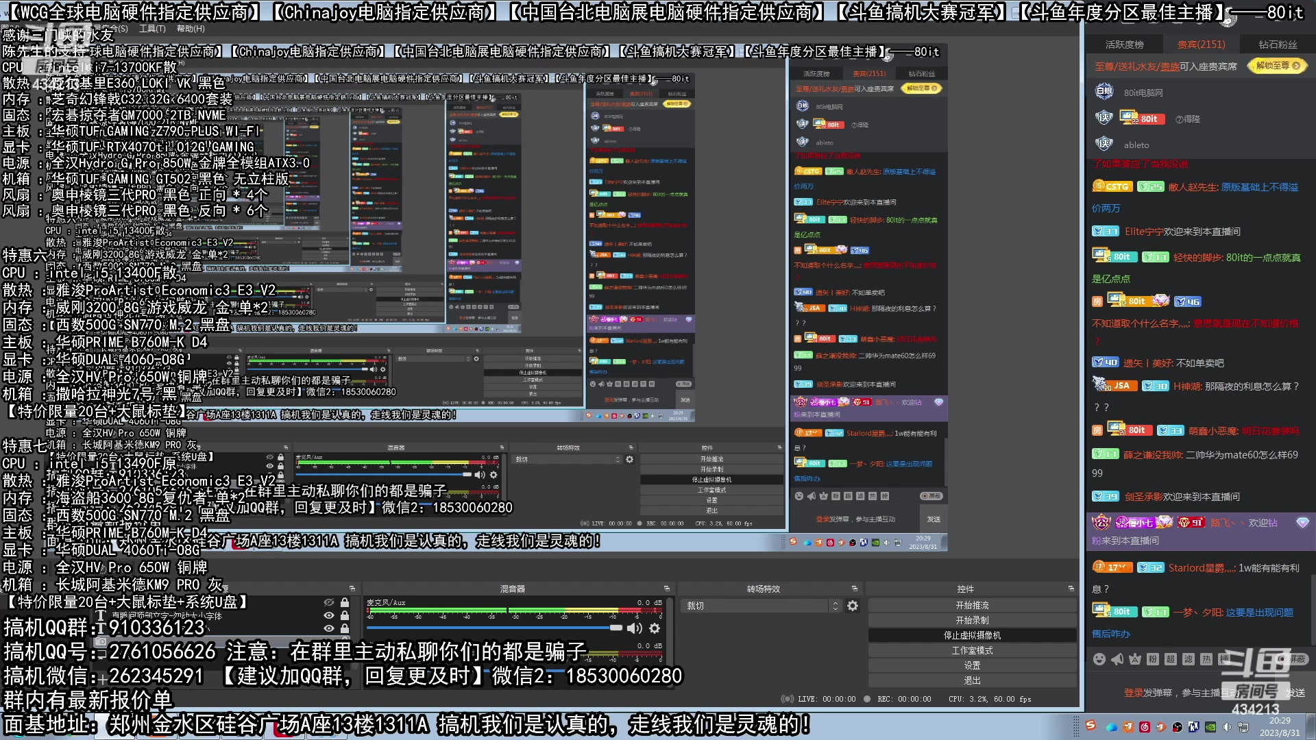Click the 侠 badge beside ableto

pyautogui.click(x=1104, y=144)
